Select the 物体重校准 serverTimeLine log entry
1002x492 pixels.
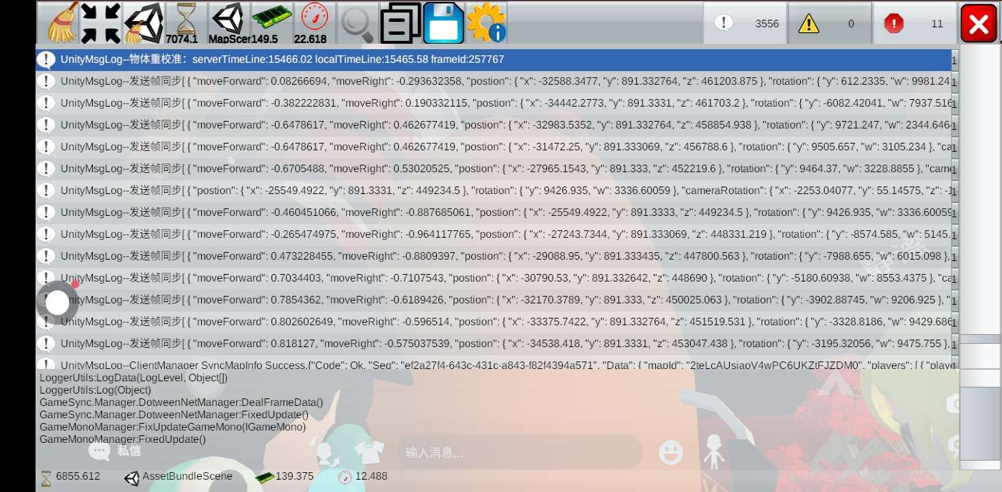point(494,59)
